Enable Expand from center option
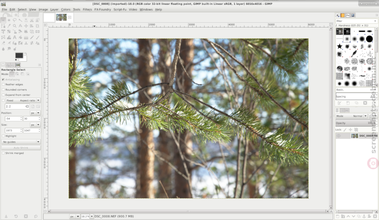 point(3,95)
